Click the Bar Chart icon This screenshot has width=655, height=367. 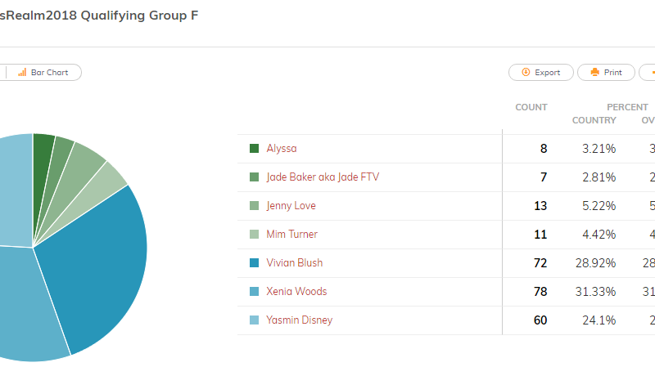[x=22, y=73]
